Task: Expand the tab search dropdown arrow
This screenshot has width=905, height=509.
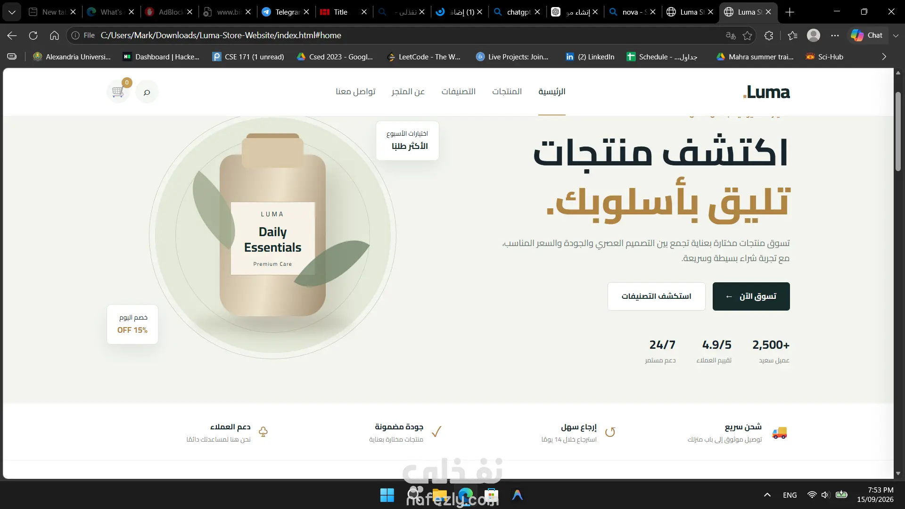Action: 11,12
